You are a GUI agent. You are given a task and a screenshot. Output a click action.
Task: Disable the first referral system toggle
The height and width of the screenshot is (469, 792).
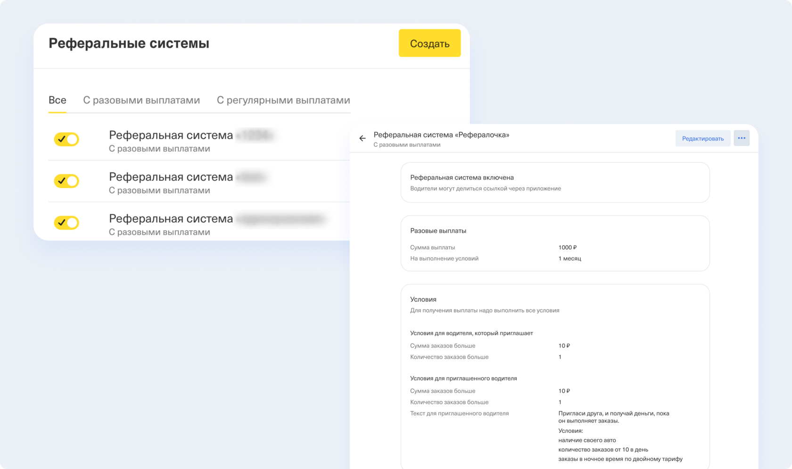pyautogui.click(x=66, y=139)
